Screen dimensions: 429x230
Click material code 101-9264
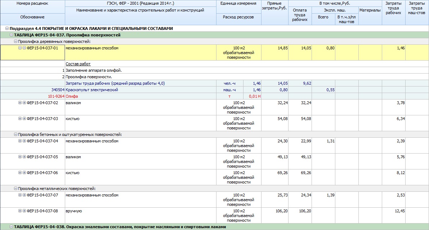coord(56,96)
